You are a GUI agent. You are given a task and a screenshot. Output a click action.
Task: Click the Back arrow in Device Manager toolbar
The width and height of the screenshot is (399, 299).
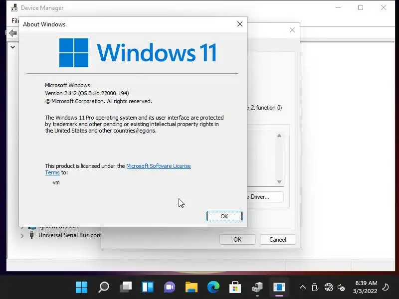(x=13, y=33)
